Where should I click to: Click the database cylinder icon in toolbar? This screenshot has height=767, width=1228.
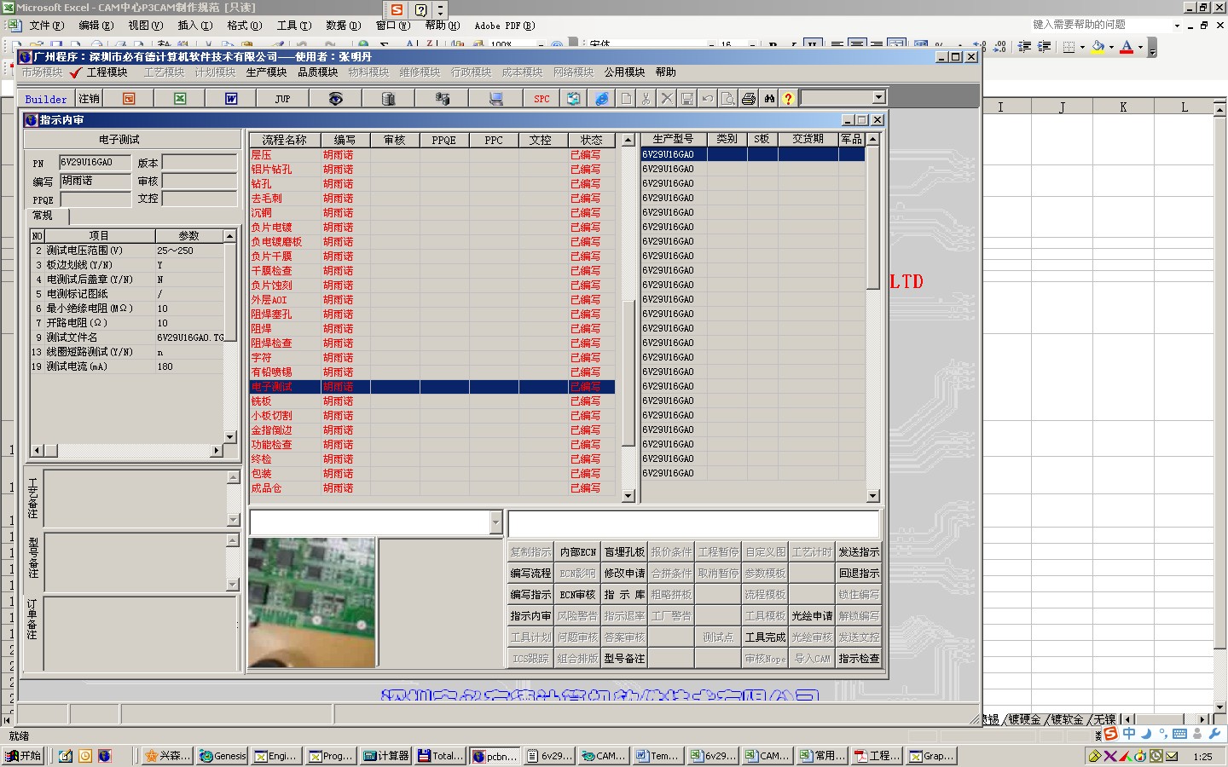[x=388, y=99]
